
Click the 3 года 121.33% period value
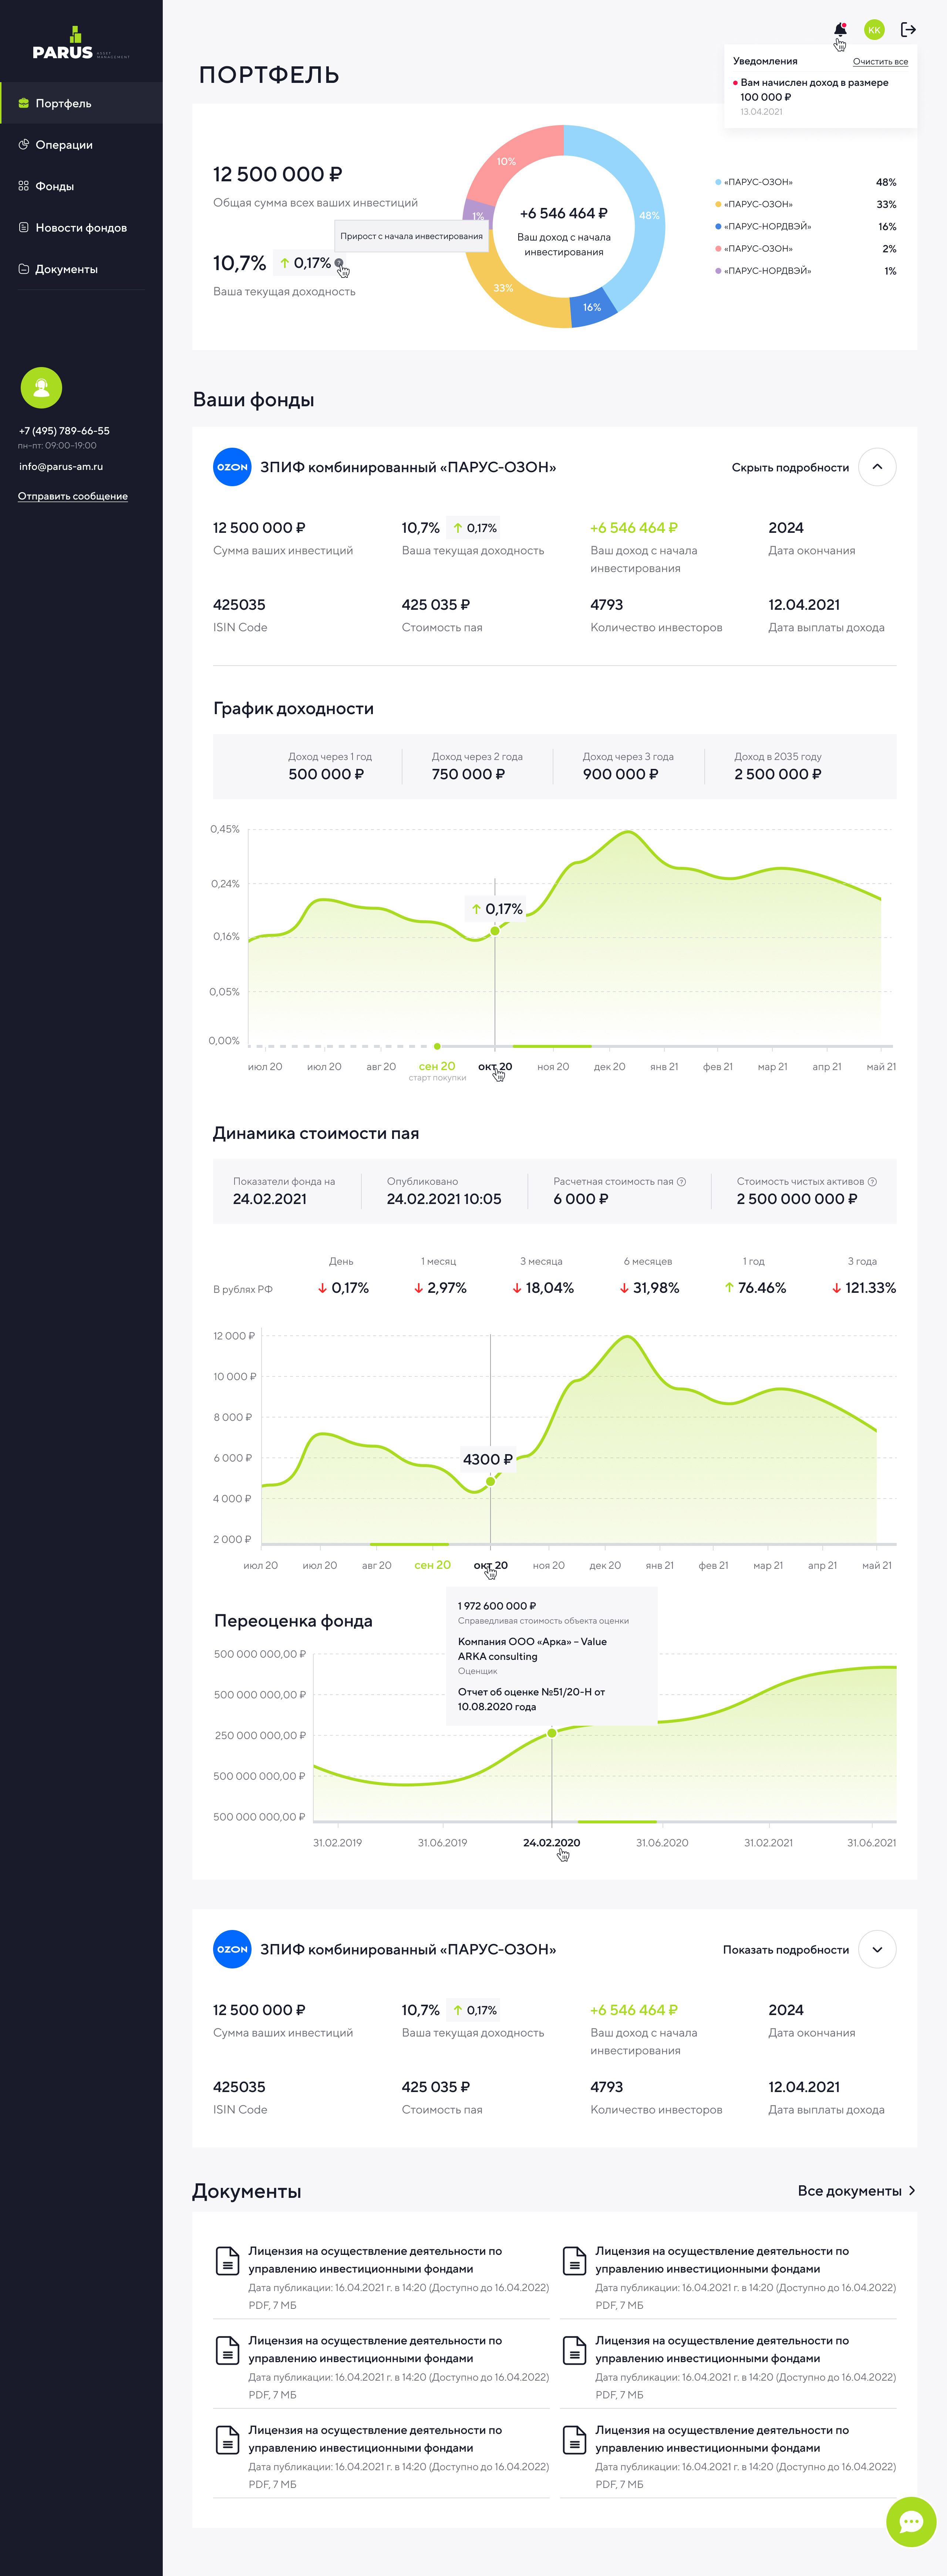[864, 1288]
